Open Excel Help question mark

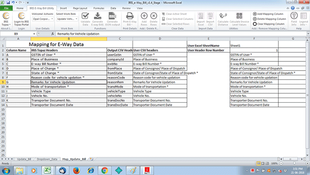293,8
